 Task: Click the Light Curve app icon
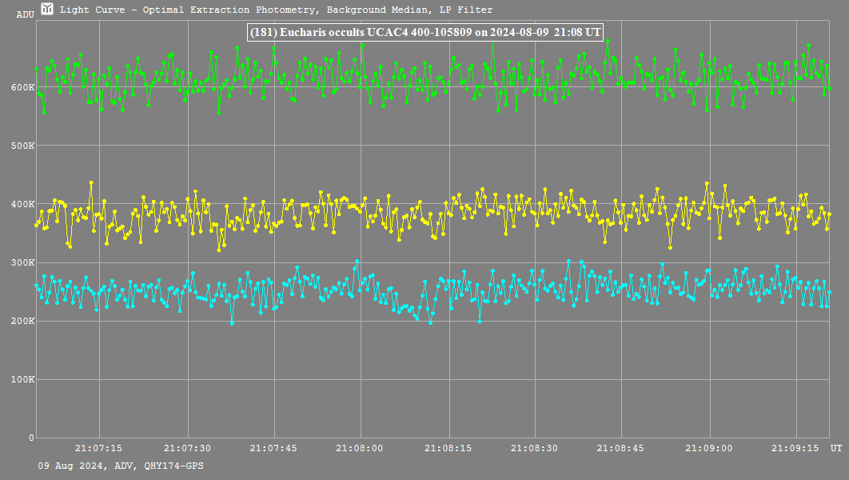[48, 10]
